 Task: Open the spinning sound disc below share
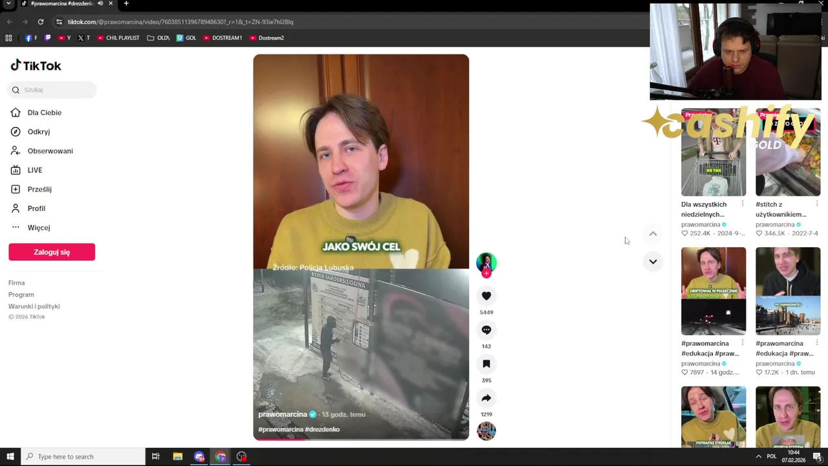pyautogui.click(x=486, y=431)
